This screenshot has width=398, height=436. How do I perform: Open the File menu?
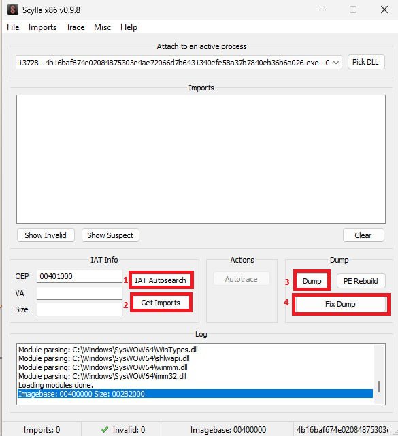[13, 27]
